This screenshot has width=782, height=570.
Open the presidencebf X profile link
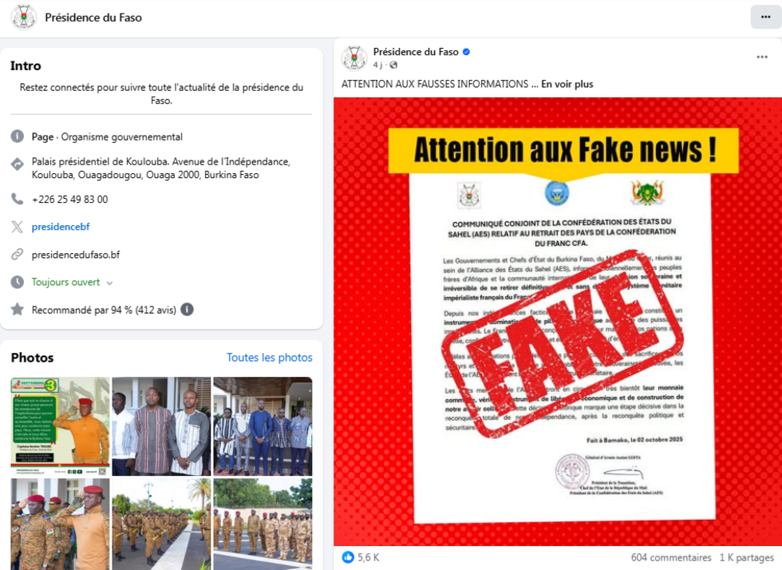pos(61,227)
